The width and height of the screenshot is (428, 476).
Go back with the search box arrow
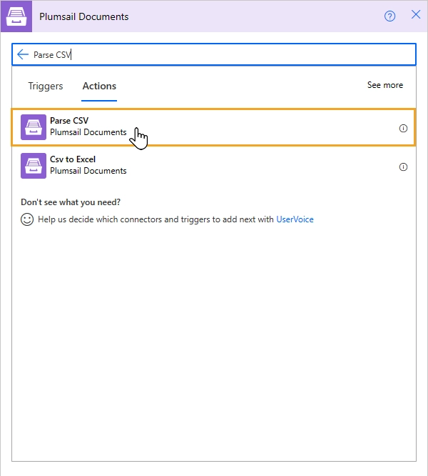point(23,54)
